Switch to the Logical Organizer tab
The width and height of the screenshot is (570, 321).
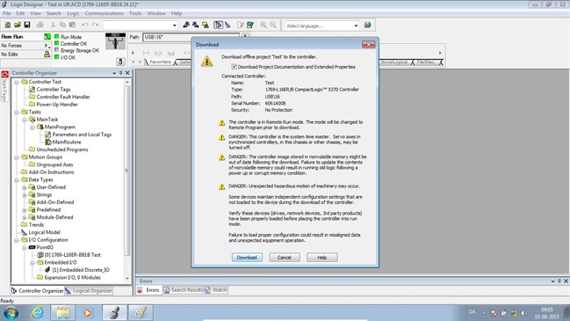(89, 291)
